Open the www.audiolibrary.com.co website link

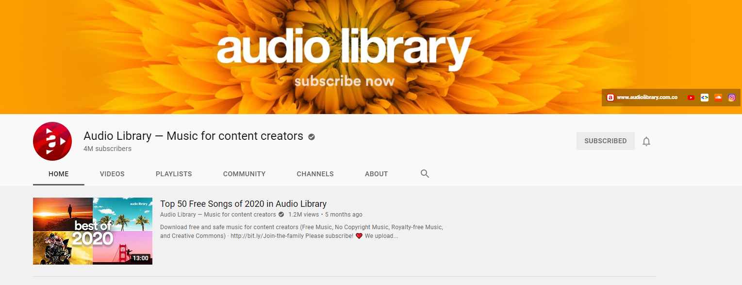click(x=647, y=98)
